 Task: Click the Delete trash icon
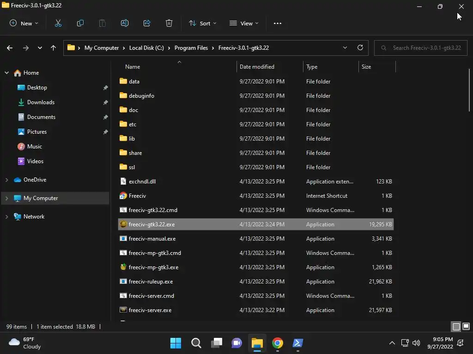tap(169, 23)
